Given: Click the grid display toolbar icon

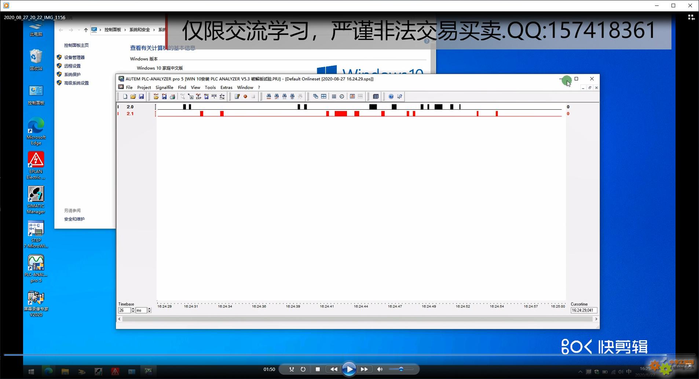Looking at the screenshot, I should 334,96.
